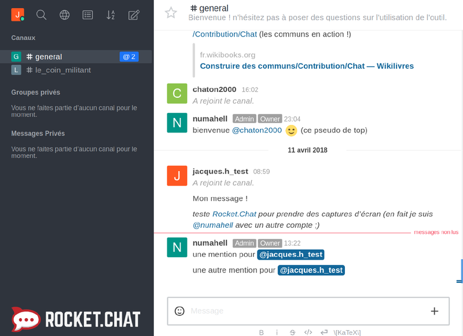Click the plus attachment icon
Screen dimensions: 463x336
point(435,311)
